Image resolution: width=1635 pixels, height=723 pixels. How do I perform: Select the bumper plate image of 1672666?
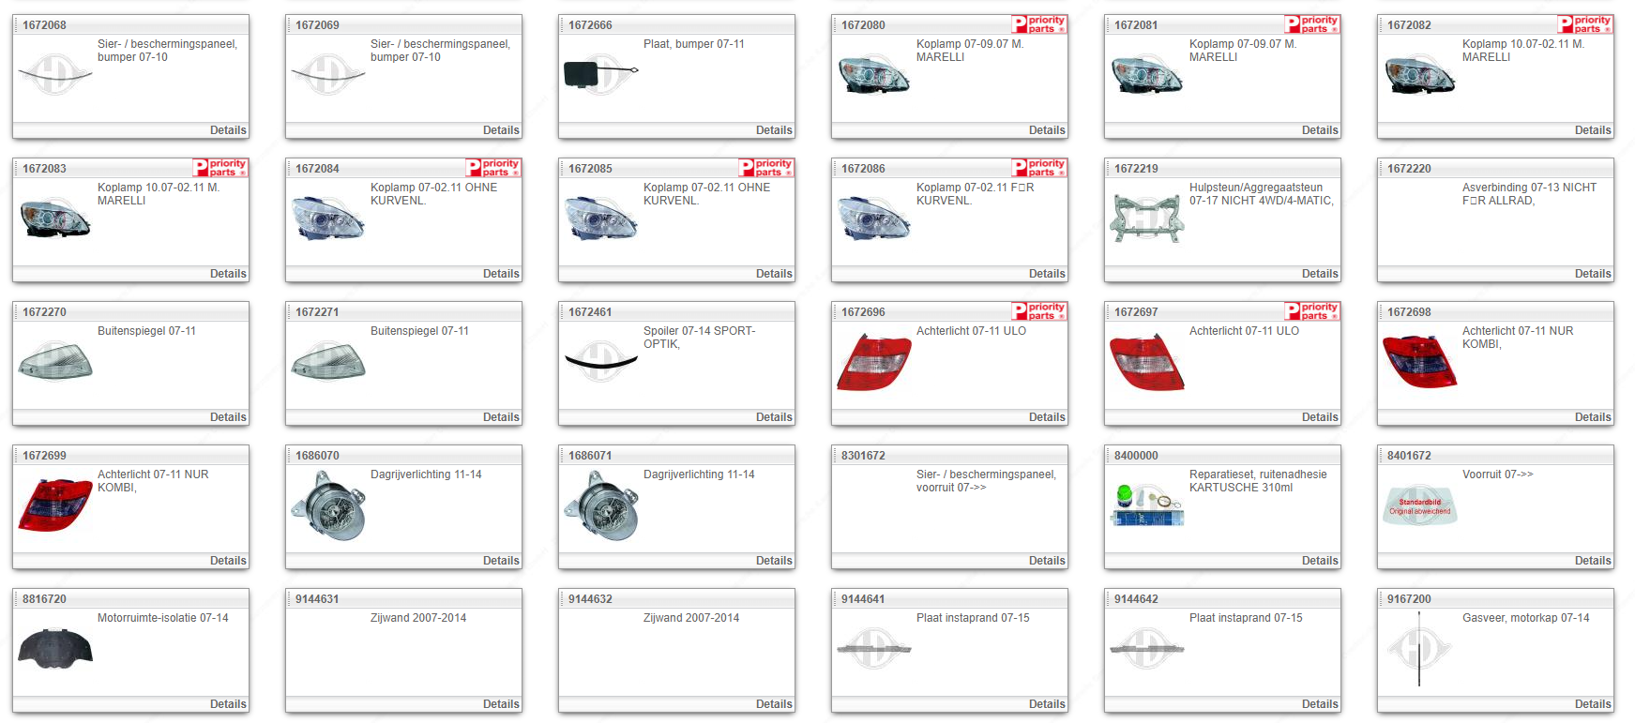pos(598,75)
